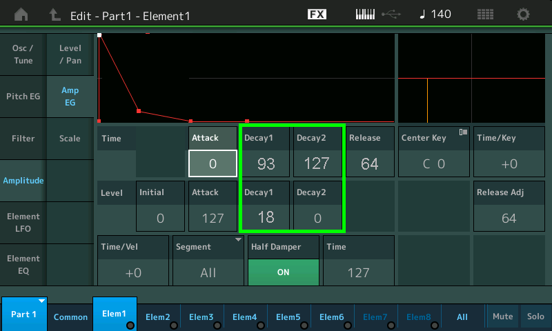This screenshot has height=331, width=552.
Task: Show All elements view
Action: tap(462, 317)
